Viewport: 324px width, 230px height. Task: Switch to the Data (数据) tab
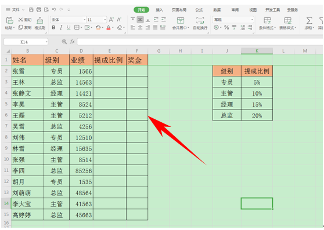[217, 10]
